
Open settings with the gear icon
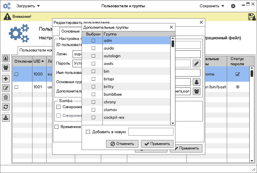pyautogui.click(x=233, y=6)
